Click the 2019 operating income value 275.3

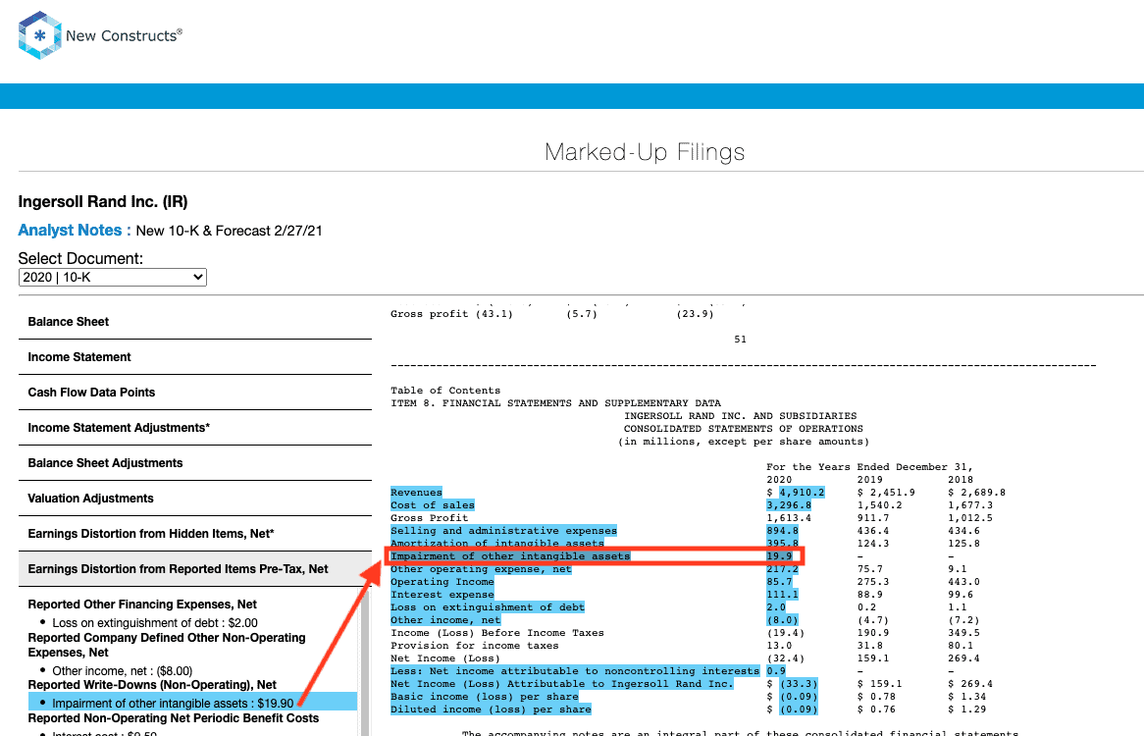coord(872,581)
